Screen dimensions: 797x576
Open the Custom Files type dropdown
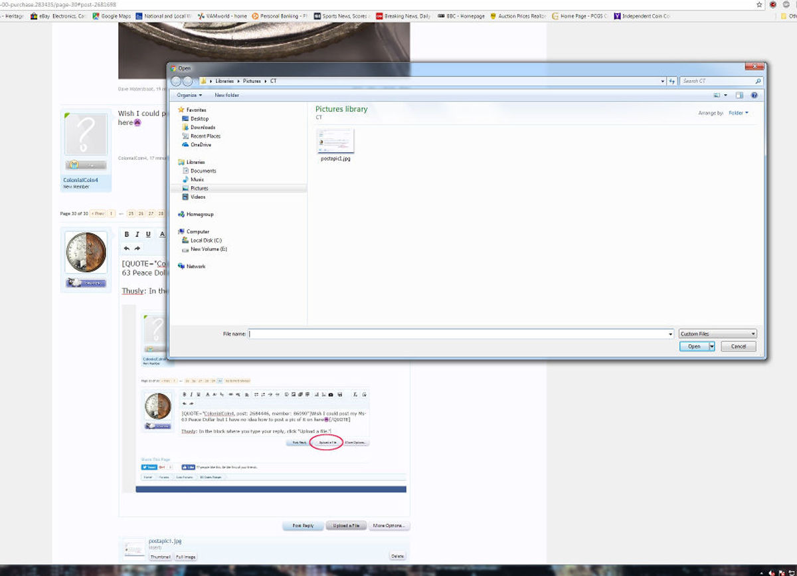coord(717,334)
